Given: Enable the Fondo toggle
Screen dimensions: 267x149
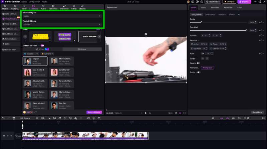Looking at the screenshot, I should 199,72.
